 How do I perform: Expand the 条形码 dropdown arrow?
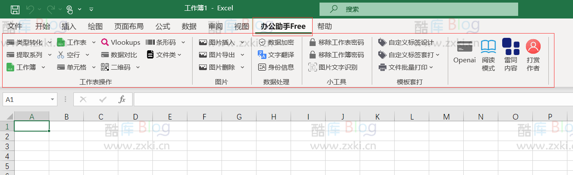tap(183, 42)
